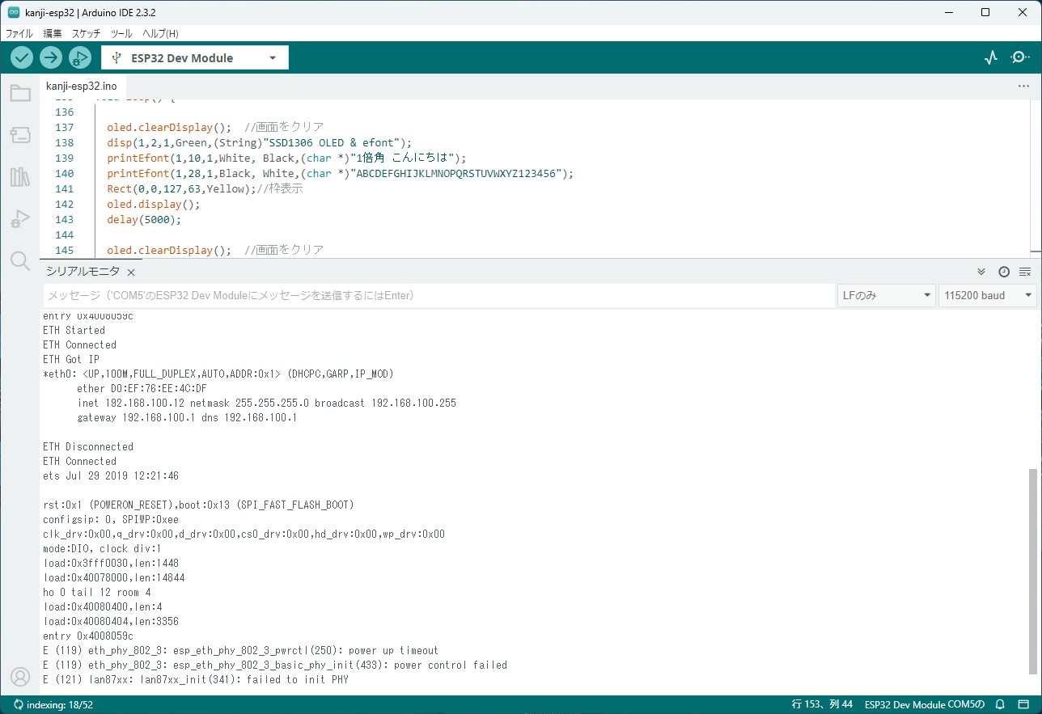Click the Verify checkmark button
The width and height of the screenshot is (1042, 714).
point(22,57)
